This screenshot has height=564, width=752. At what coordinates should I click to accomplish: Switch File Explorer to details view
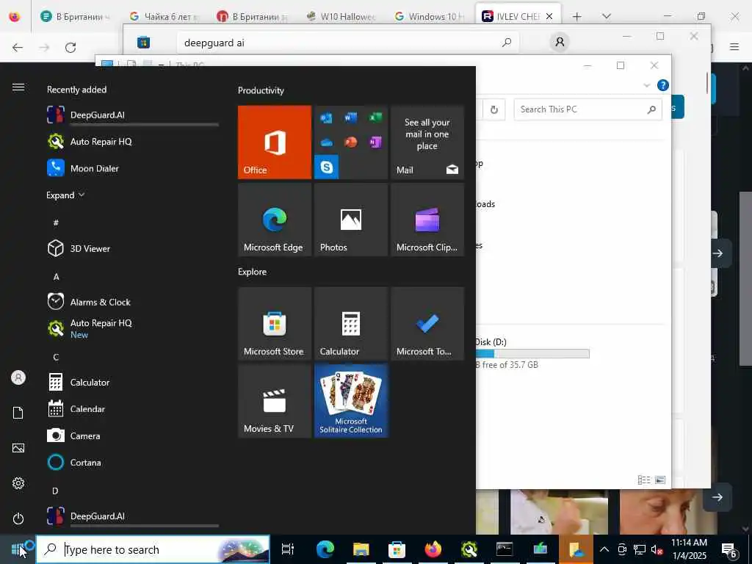pyautogui.click(x=644, y=480)
